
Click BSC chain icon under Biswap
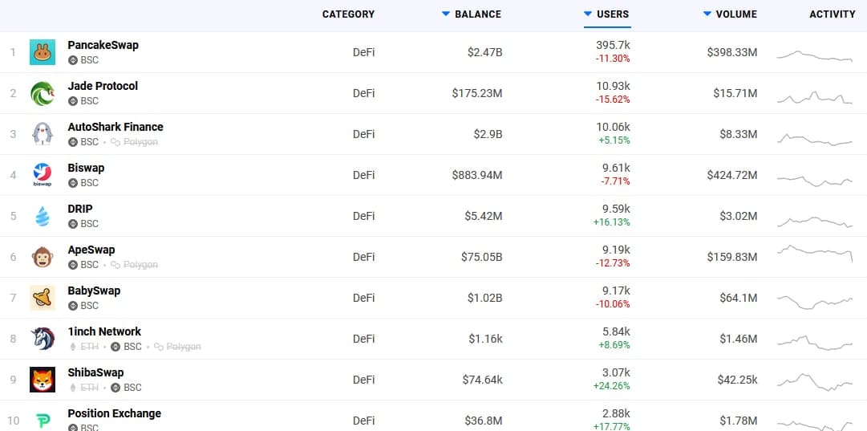coord(73,183)
